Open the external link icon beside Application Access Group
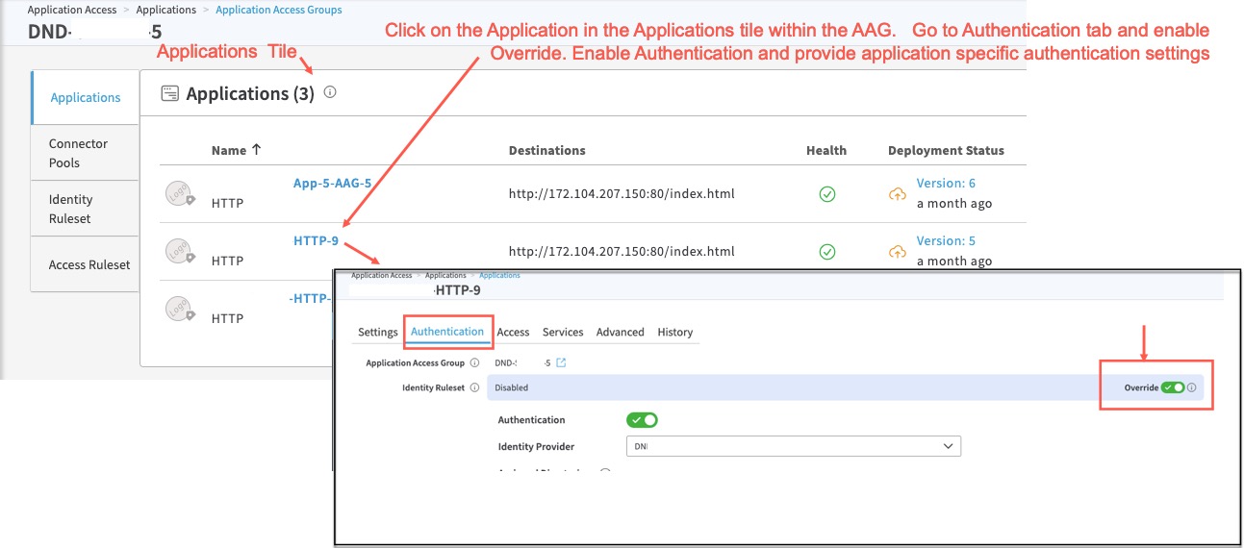The image size is (1244, 548). [x=561, y=363]
